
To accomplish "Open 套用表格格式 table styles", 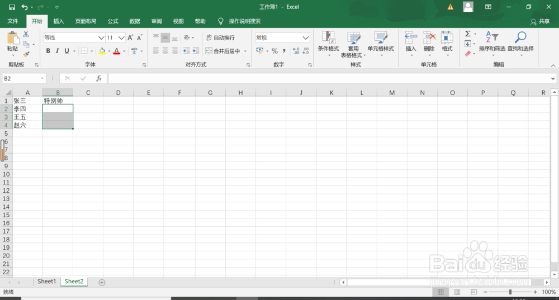I will (x=353, y=45).
